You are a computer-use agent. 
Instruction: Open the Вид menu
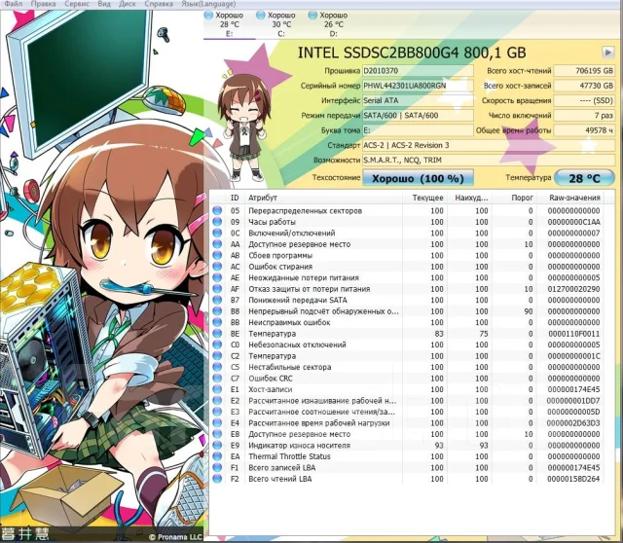tap(104, 4)
